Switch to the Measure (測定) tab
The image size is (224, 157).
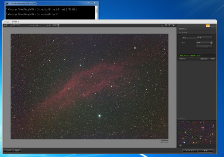(189, 37)
